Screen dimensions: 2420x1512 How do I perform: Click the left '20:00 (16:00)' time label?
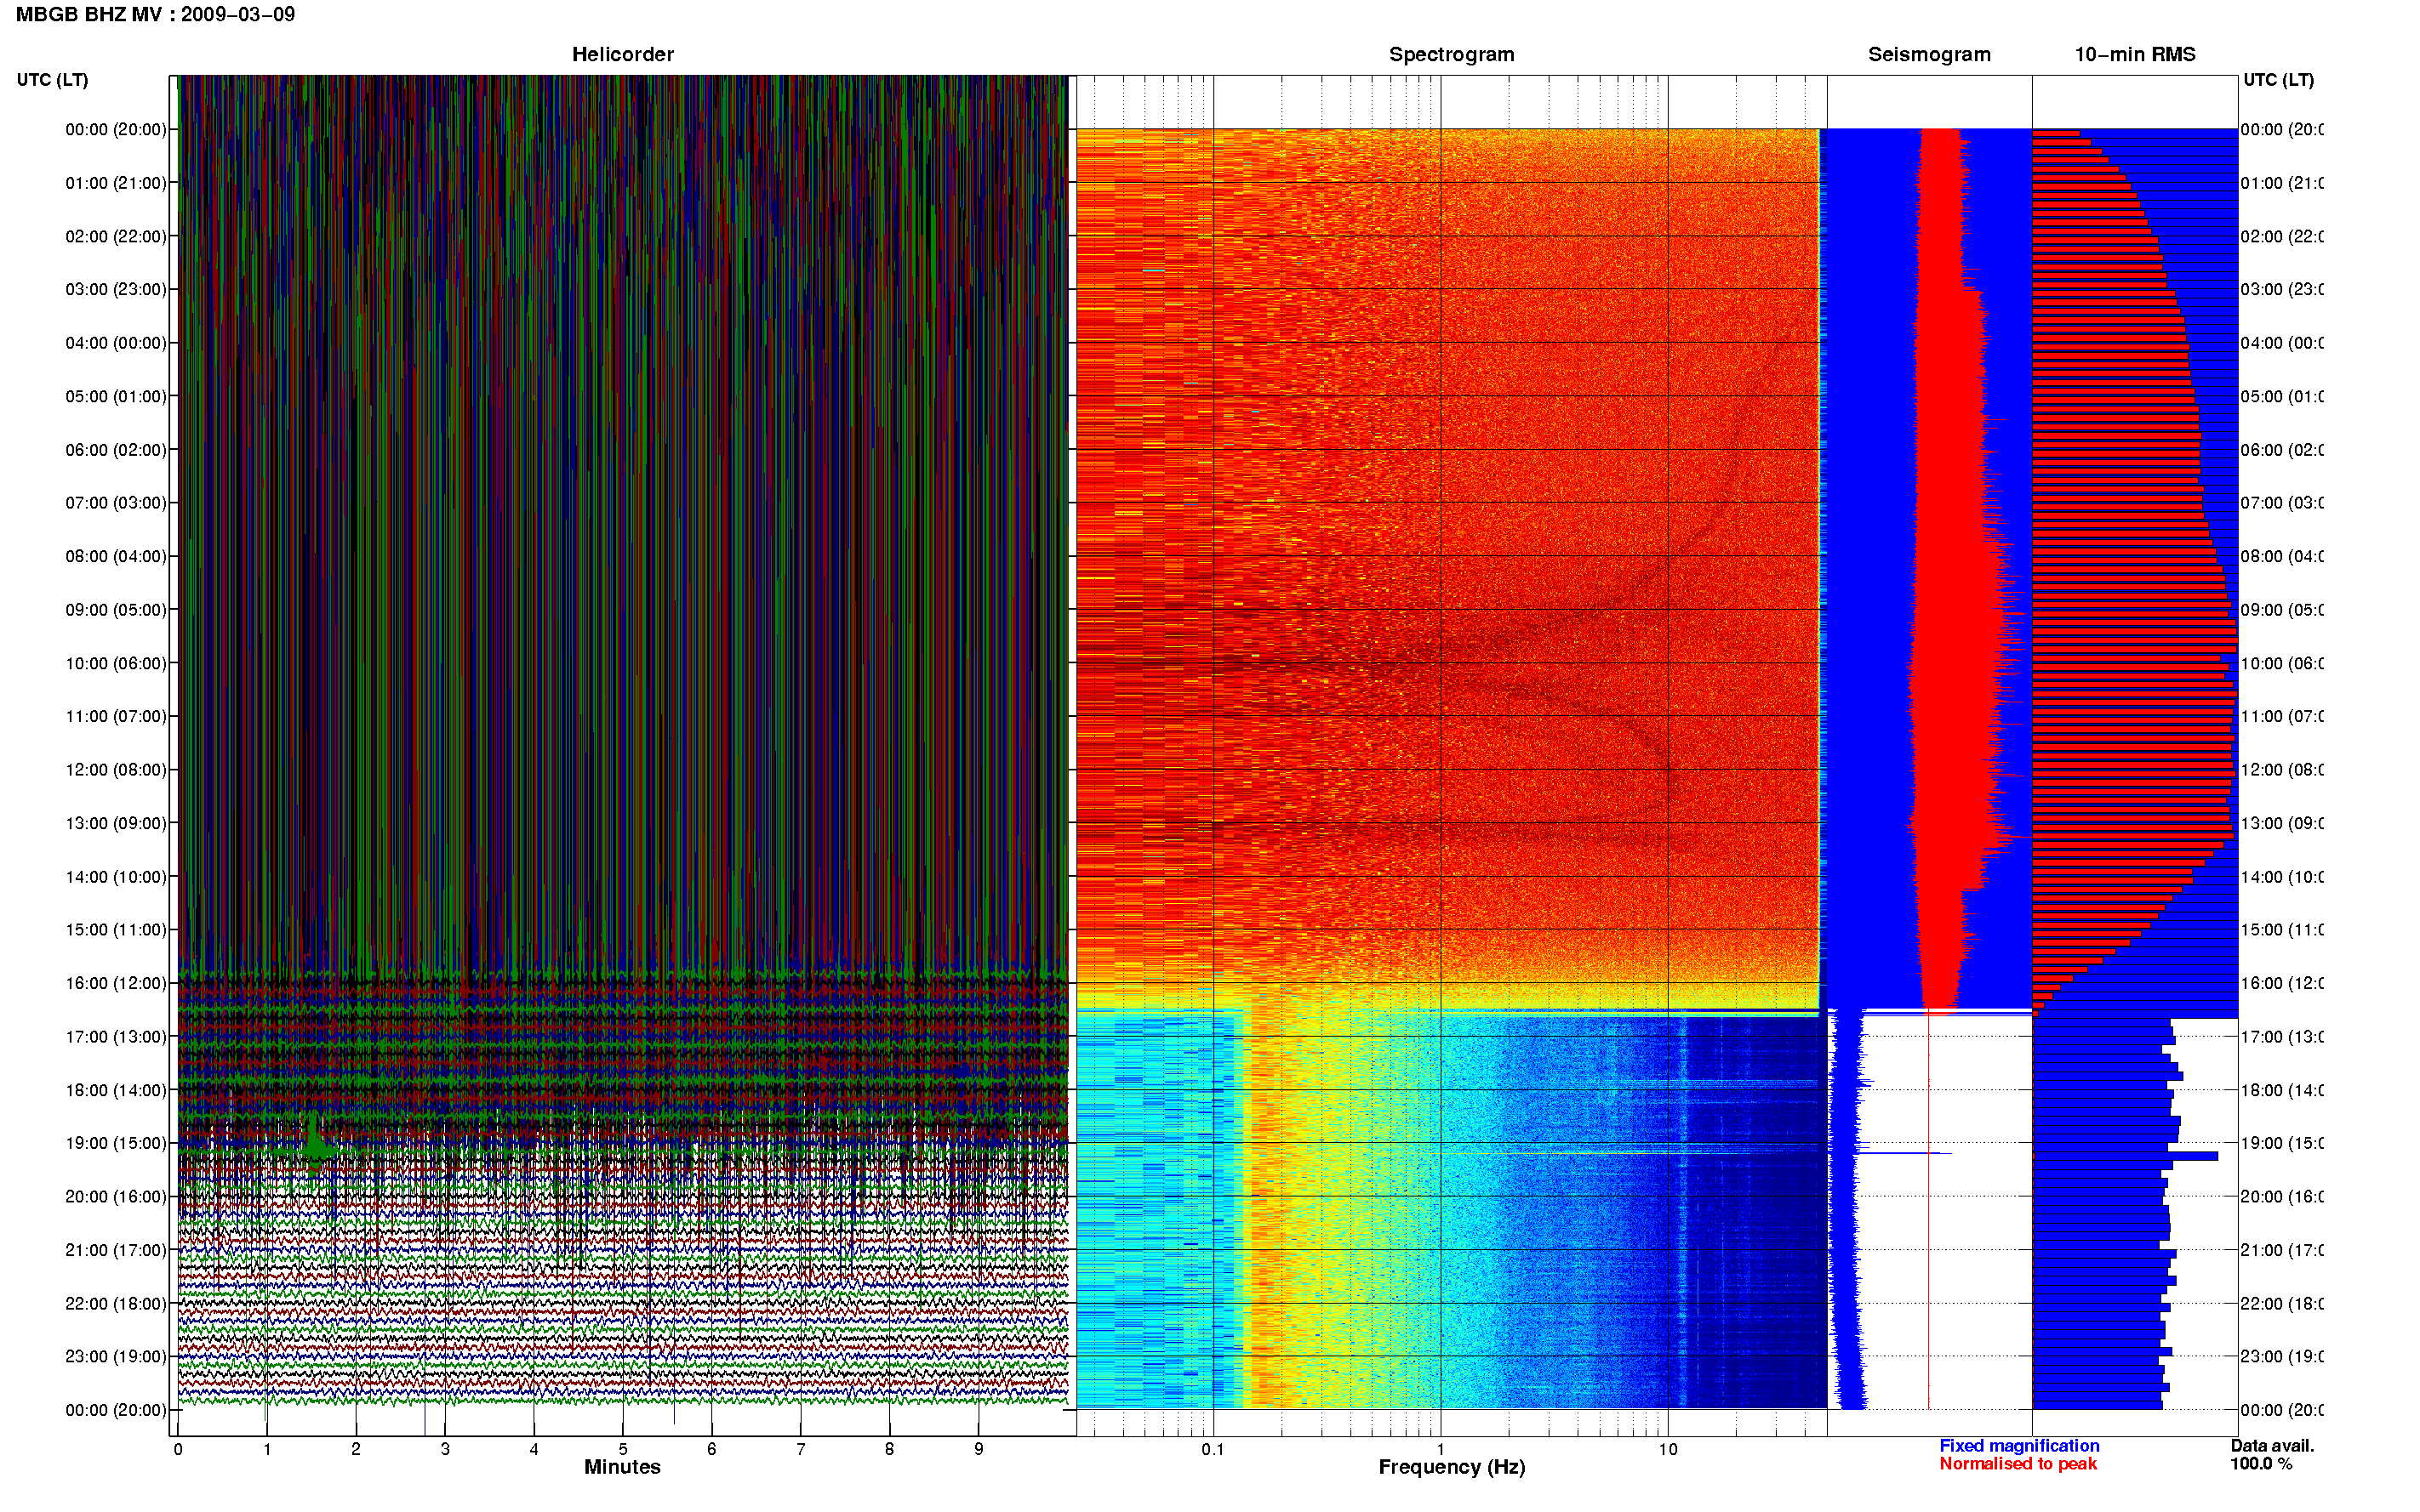[x=116, y=1197]
